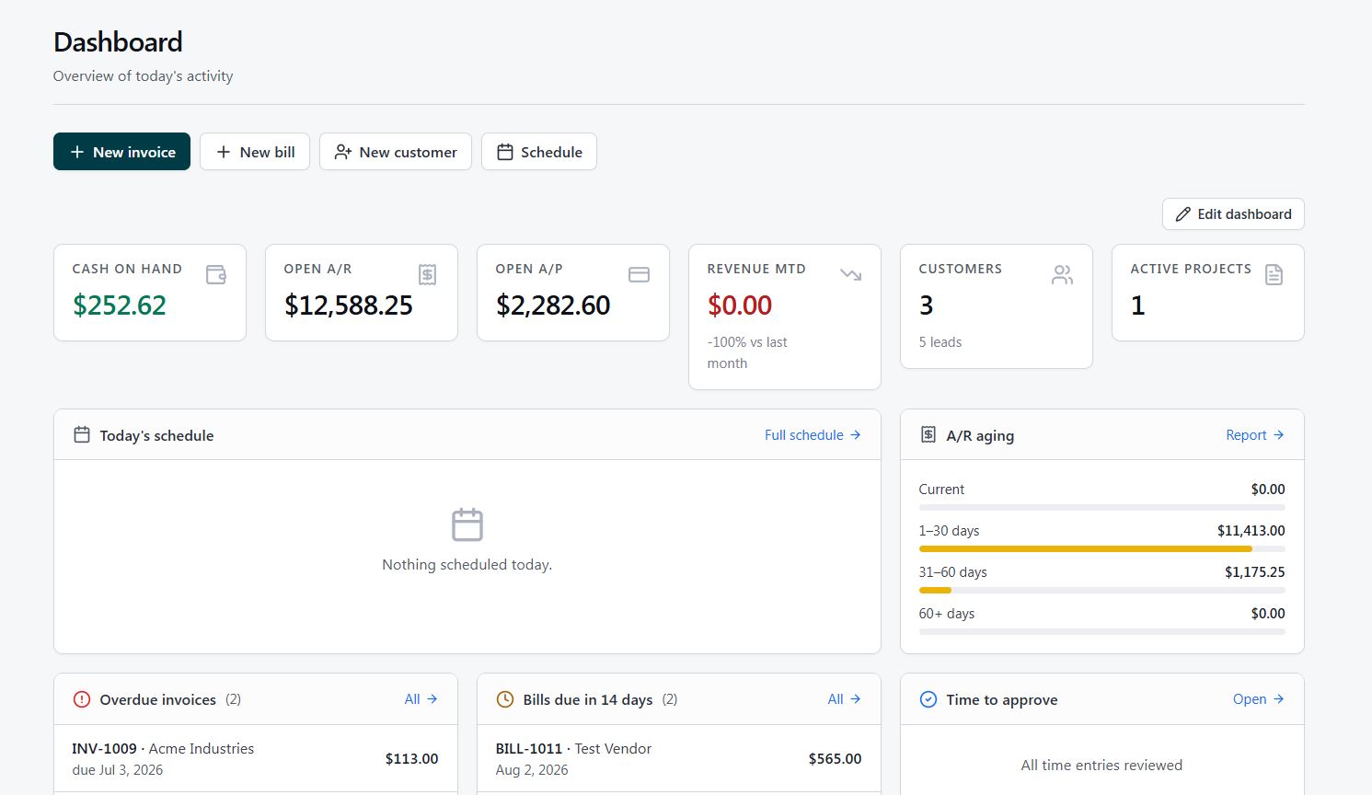This screenshot has width=1372, height=795.
Task: Click the $565.00 bill amount
Action: coord(835,759)
